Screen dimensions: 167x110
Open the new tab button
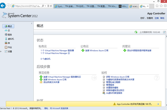pos(152,6)
